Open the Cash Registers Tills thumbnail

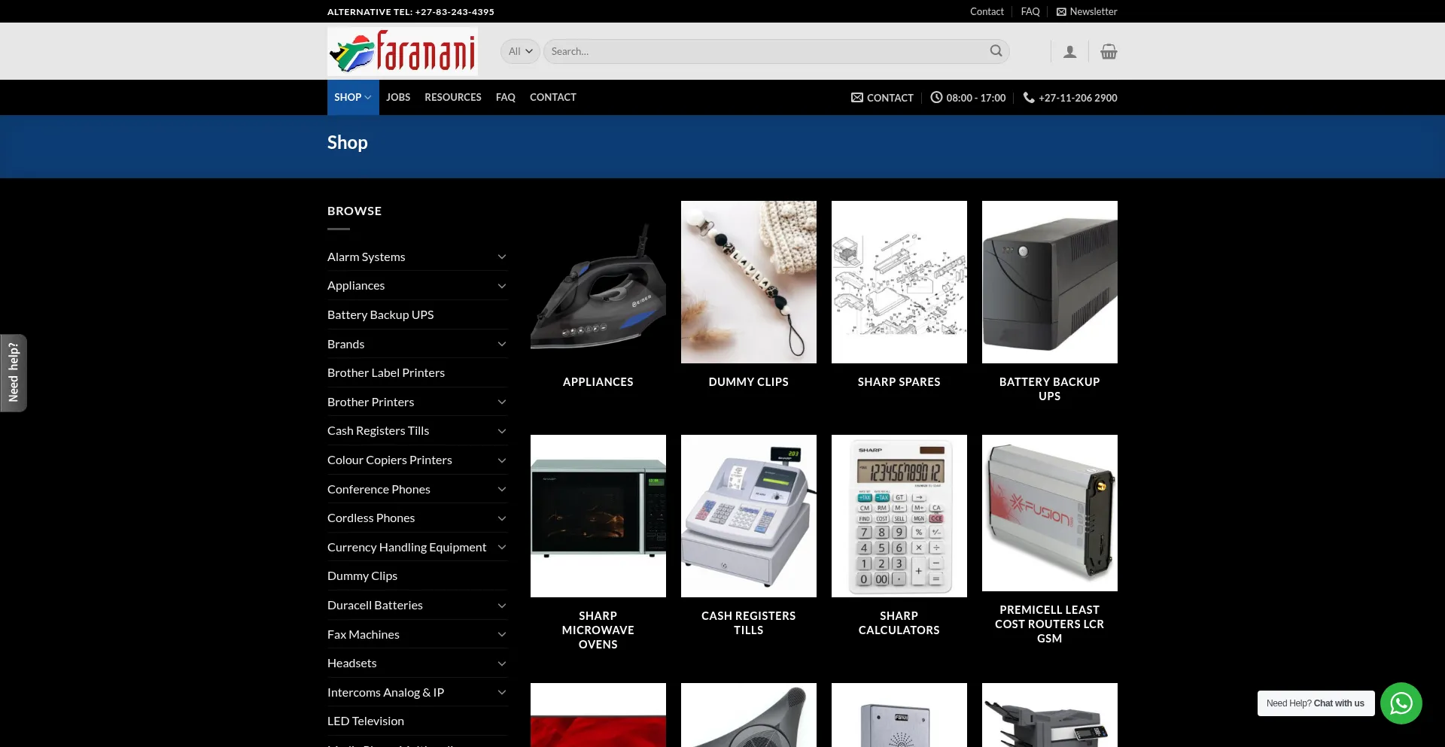(x=749, y=516)
